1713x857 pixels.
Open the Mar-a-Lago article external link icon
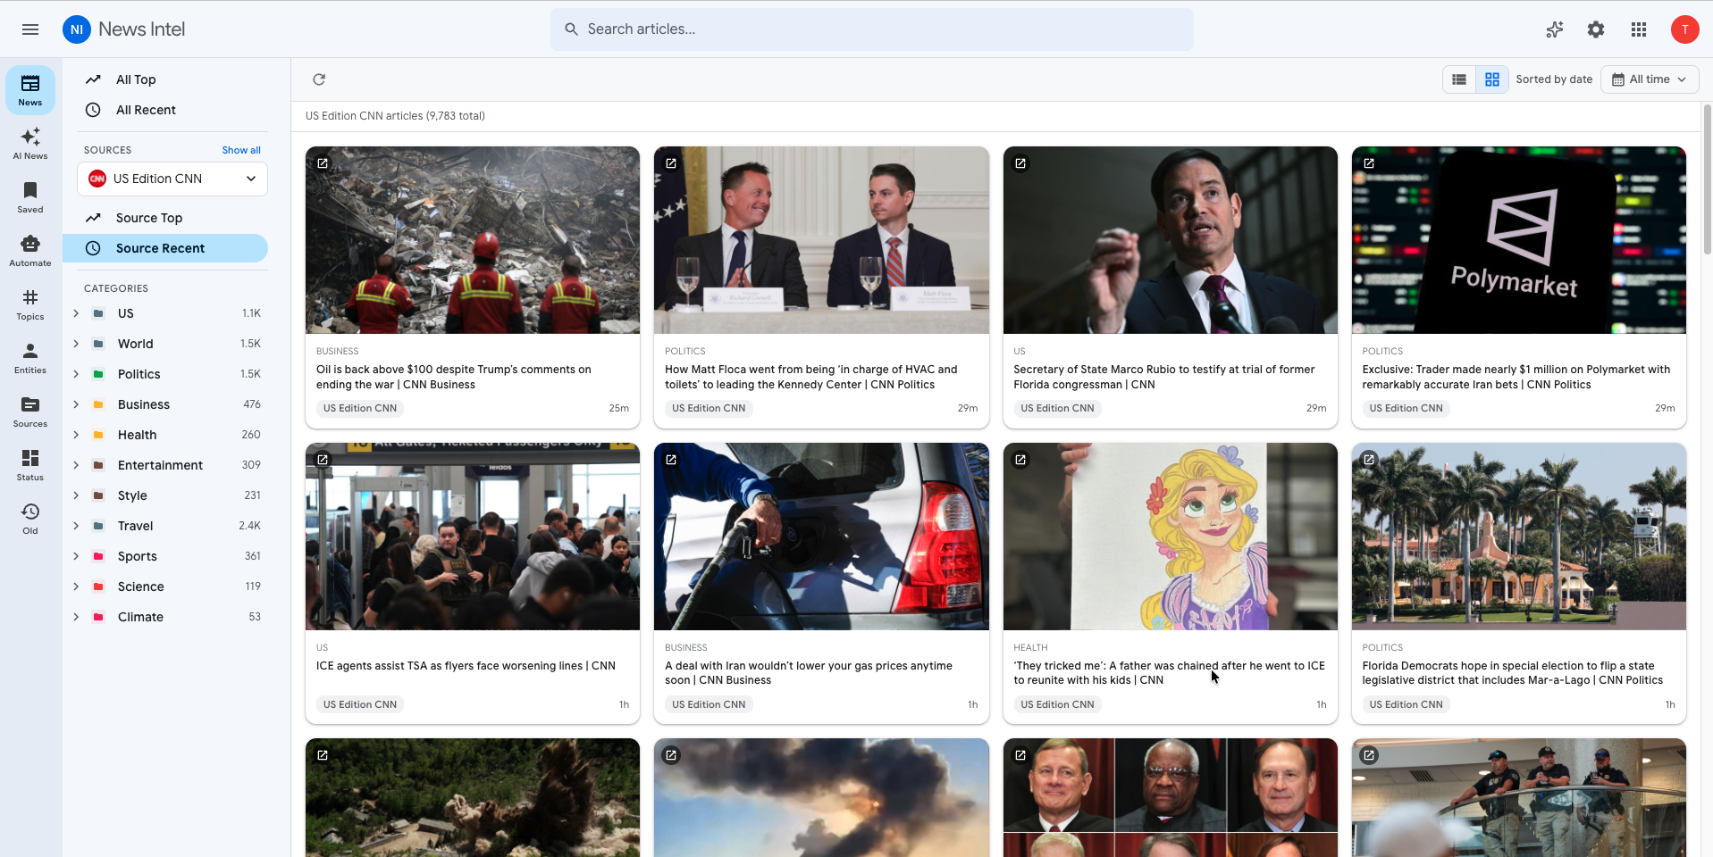[1369, 460]
